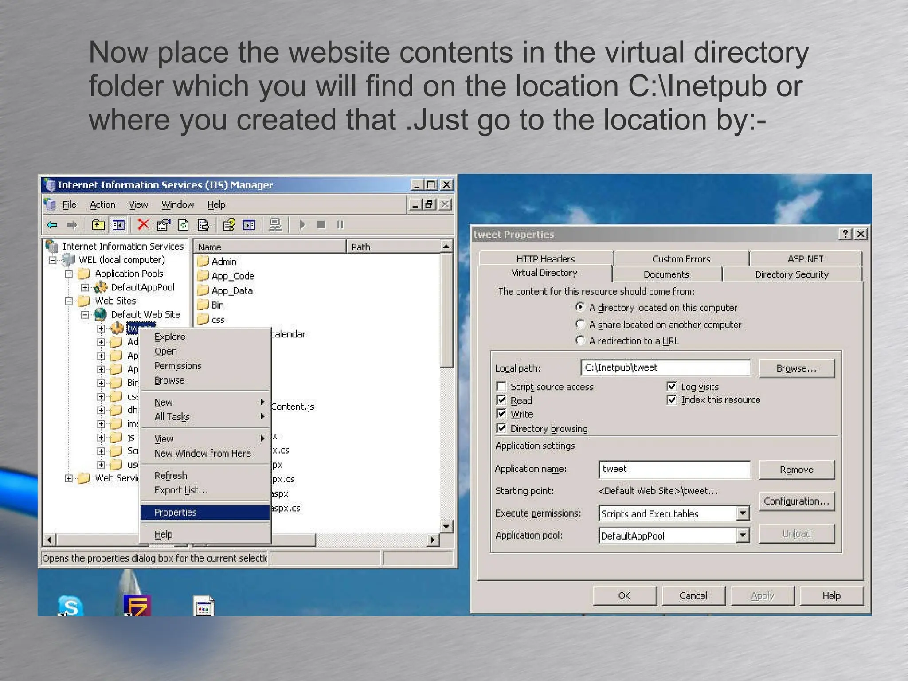This screenshot has height=681, width=908.
Task: Click the Forward arrow in IIS toolbar
Action: pyautogui.click(x=71, y=225)
